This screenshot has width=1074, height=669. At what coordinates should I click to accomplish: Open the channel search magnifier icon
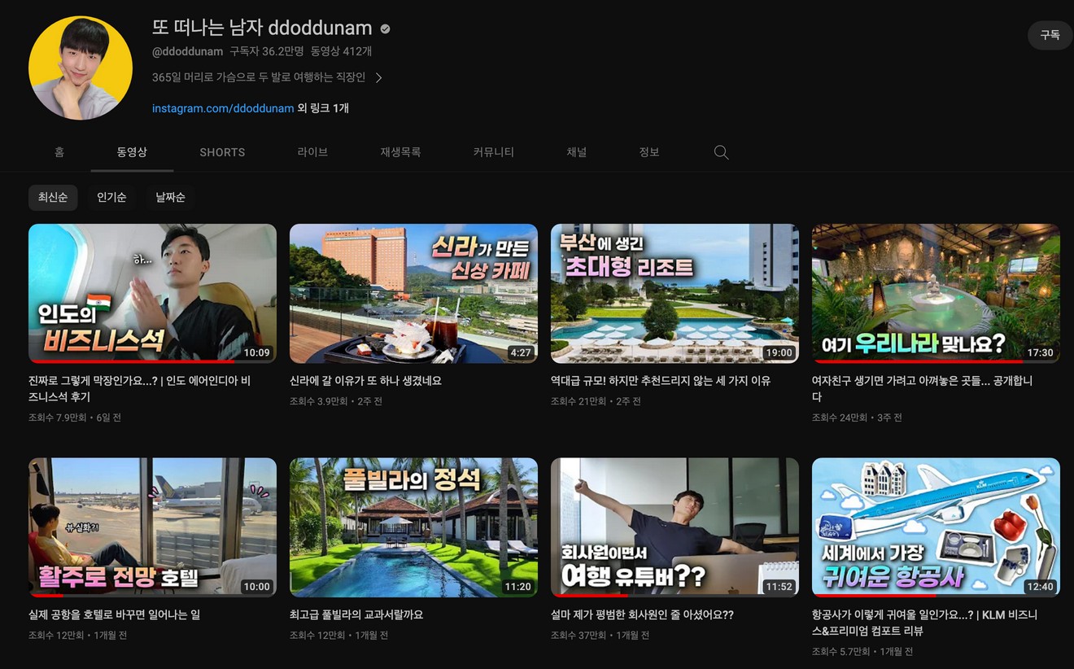click(721, 152)
